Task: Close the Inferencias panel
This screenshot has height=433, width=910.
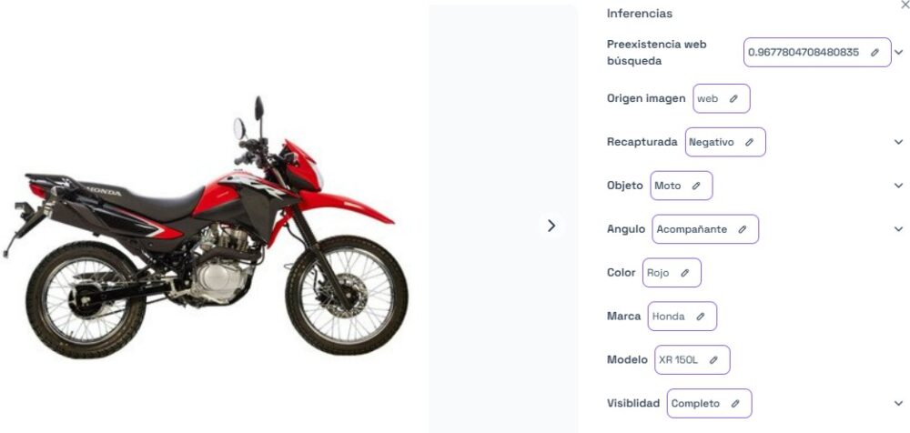Action: click(905, 5)
